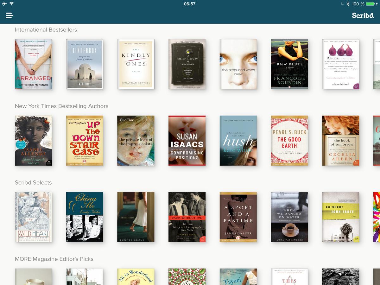Screen dimensions: 380x285
Task: Select Up the Down Staircase cover
Action: 85,141
